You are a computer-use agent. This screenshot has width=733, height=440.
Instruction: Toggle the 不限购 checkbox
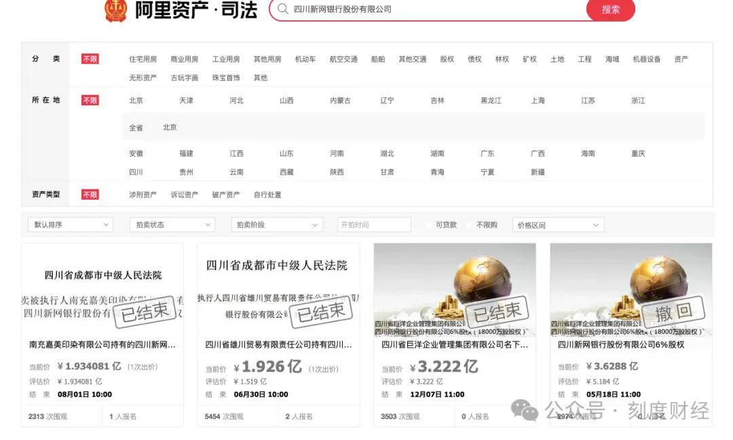(469, 225)
